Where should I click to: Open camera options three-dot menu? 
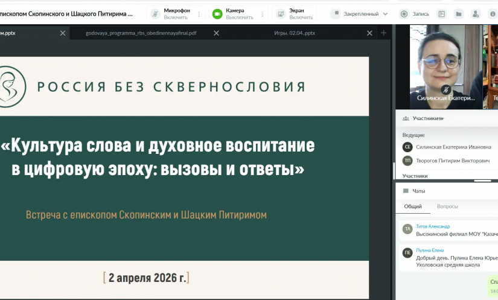pyautogui.click(x=263, y=14)
